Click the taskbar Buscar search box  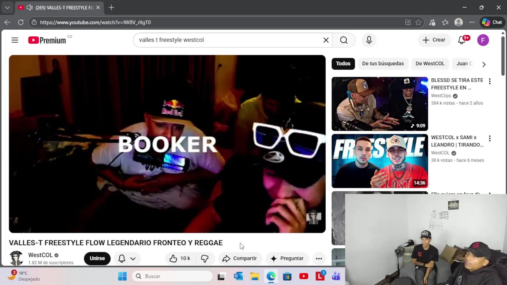point(172,276)
